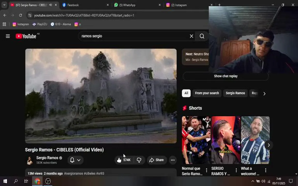Click the magnifier search button
The height and width of the screenshot is (186, 298).
[202, 36]
